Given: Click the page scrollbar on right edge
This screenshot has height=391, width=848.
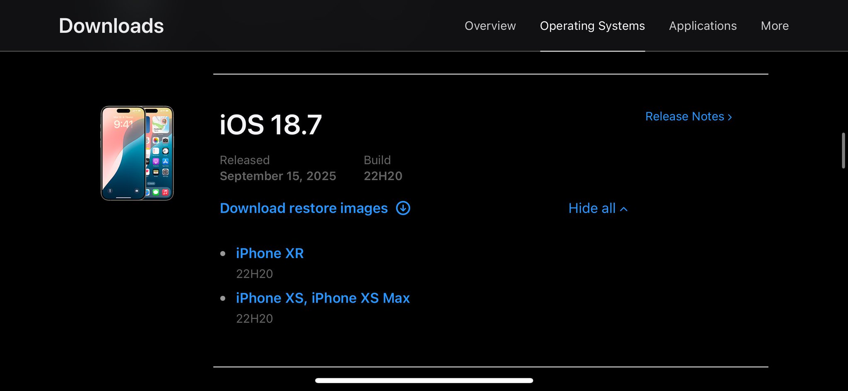Looking at the screenshot, I should pos(843,151).
